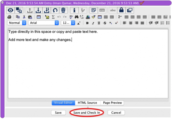
Task: Delete entry with the trash icon
Action: click(63, 10)
